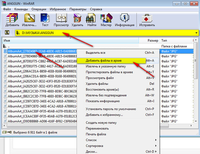Open the Параметры menu
Image resolution: width=200 pixels, height=154 pixels.
(78, 9)
